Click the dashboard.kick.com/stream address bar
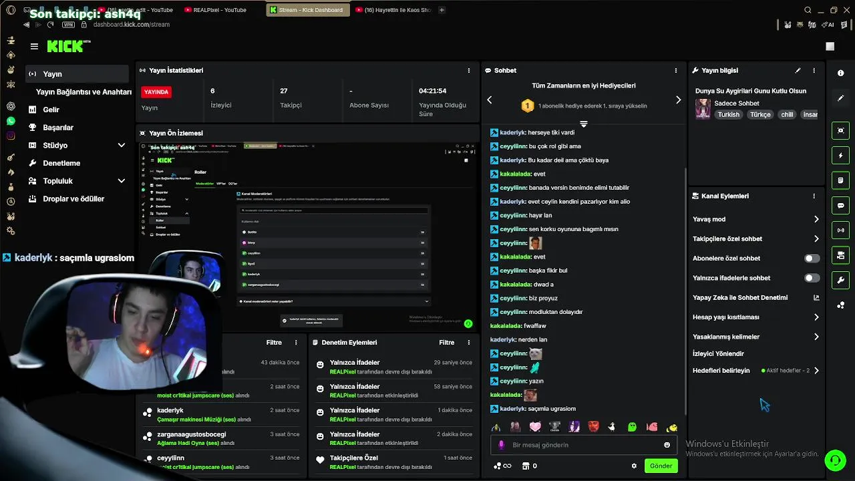Image resolution: width=855 pixels, height=481 pixels. [132, 25]
